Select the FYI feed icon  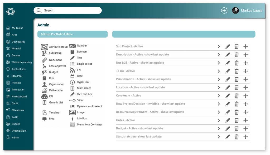click(x=72, y=70)
